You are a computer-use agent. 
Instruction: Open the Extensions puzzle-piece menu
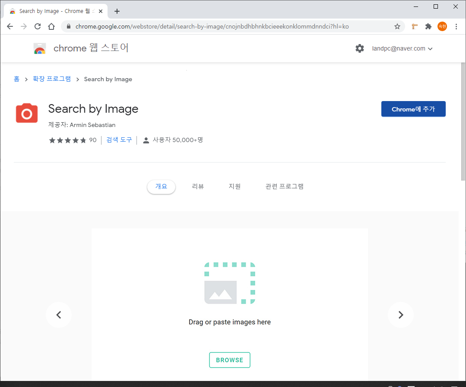[428, 26]
